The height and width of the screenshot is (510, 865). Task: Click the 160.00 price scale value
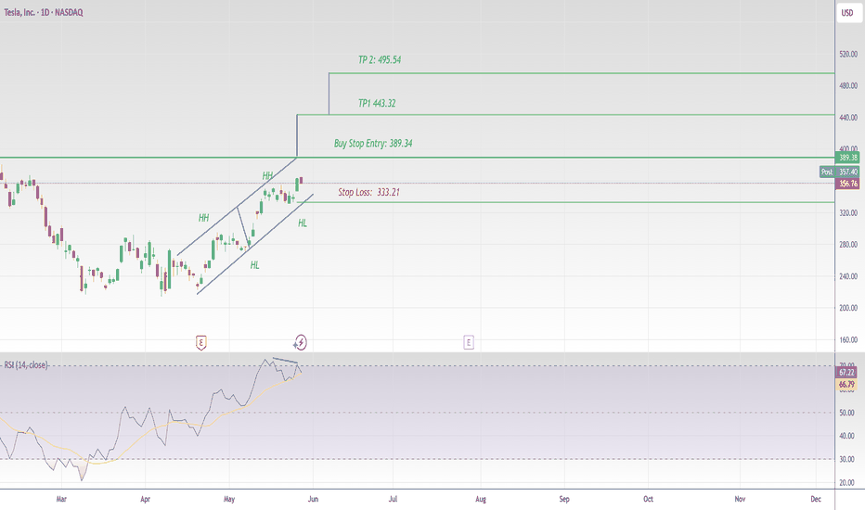(848, 339)
